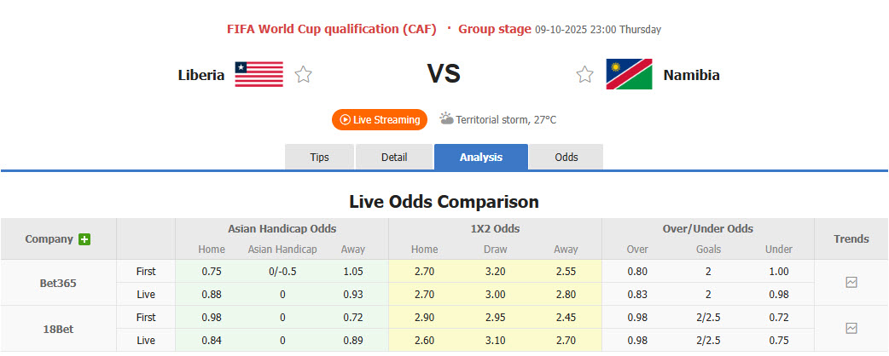Click the Group stage link
This screenshot has height=356, width=889.
point(495,29)
